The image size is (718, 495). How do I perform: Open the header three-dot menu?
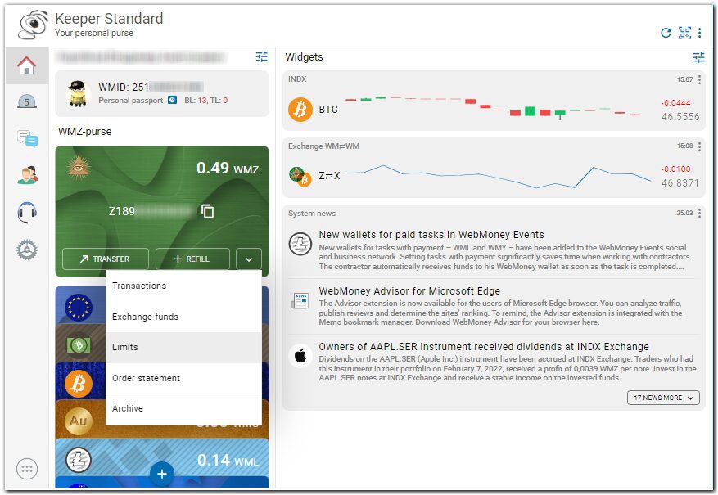tap(699, 33)
